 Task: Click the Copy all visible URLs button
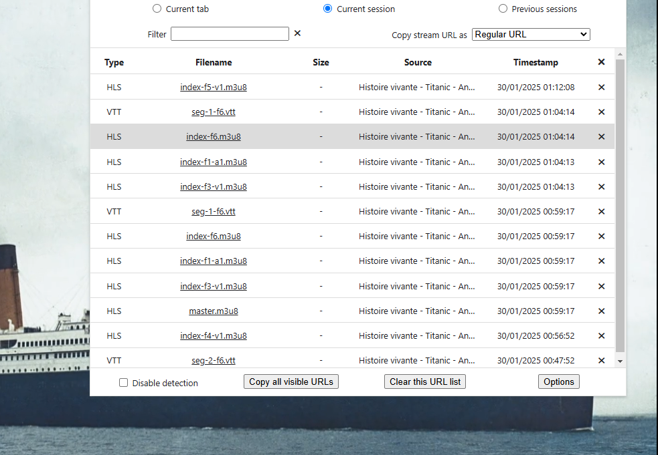click(291, 382)
